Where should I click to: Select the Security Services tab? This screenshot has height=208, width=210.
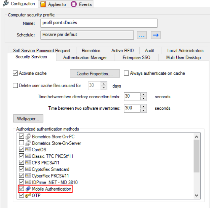pos(31,57)
